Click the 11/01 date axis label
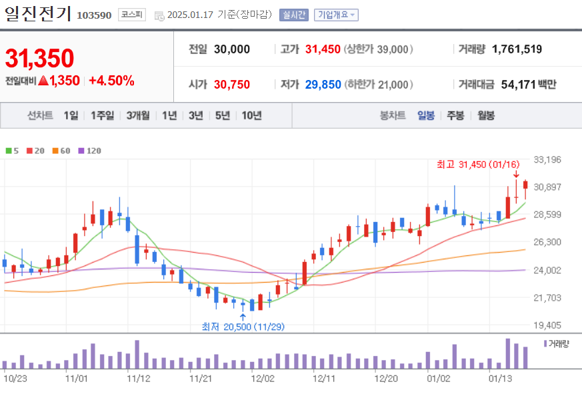 point(76,379)
